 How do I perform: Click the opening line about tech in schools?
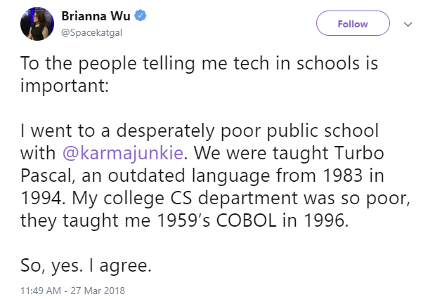199,63
